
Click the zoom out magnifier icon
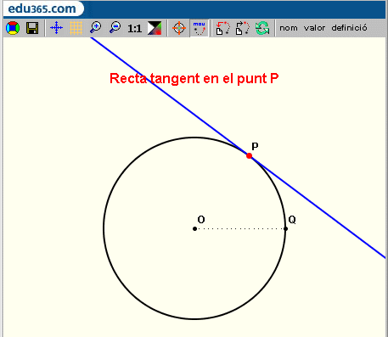coord(115,28)
